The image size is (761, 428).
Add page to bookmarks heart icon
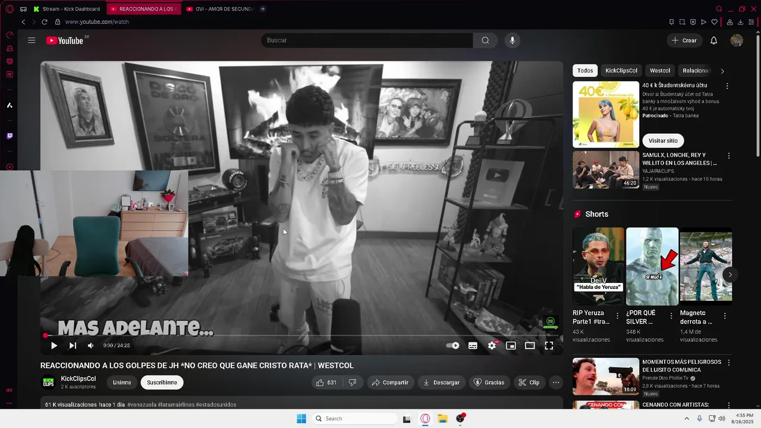coord(714,22)
